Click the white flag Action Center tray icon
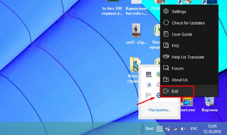Viewport: 227px width, 135px height. (x=148, y=95)
